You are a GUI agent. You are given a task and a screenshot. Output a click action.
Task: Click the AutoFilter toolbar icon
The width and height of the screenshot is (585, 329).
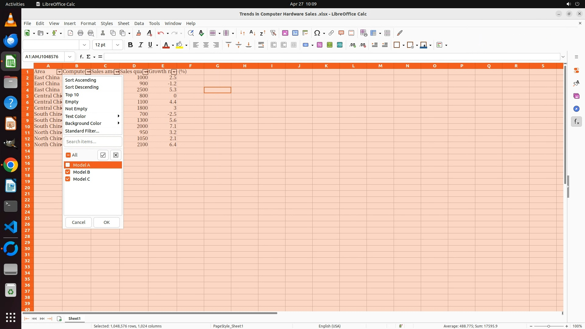[273, 33]
